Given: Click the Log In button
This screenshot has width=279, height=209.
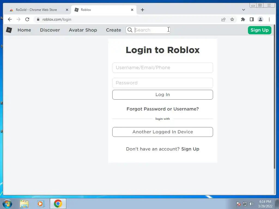Looking at the screenshot, I should coord(162,94).
